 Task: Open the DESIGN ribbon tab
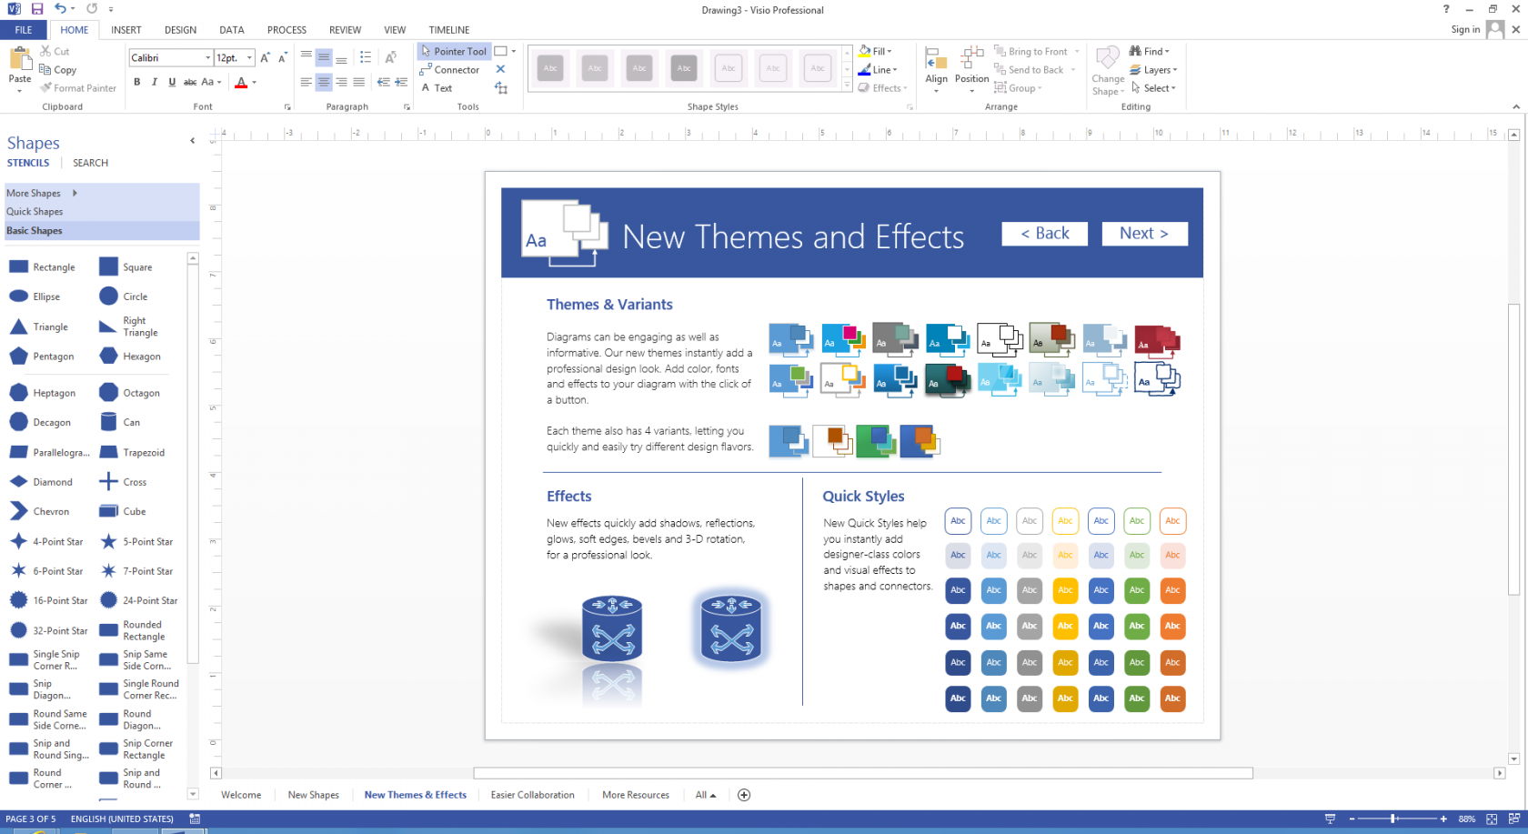(180, 30)
